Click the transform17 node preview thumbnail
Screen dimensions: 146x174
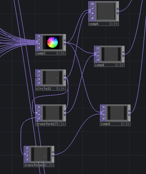53,113
